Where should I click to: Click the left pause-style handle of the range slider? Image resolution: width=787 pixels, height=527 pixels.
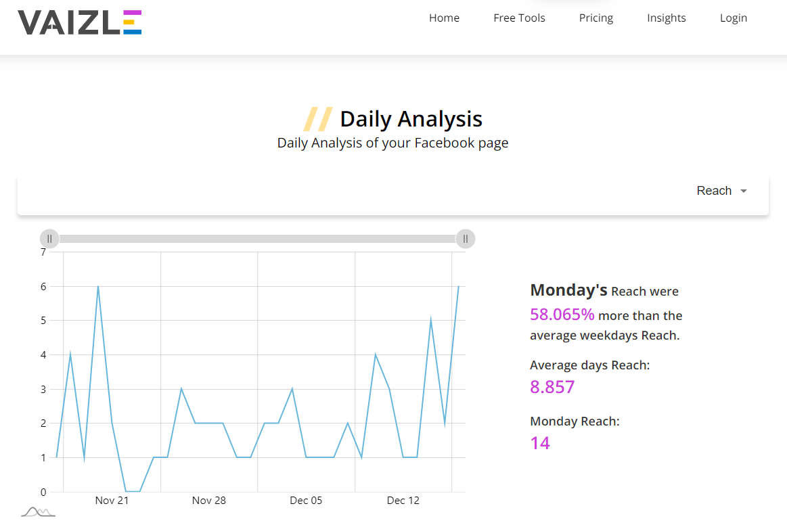tap(50, 238)
